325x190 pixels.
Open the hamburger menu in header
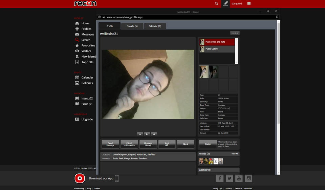coord(249,4)
